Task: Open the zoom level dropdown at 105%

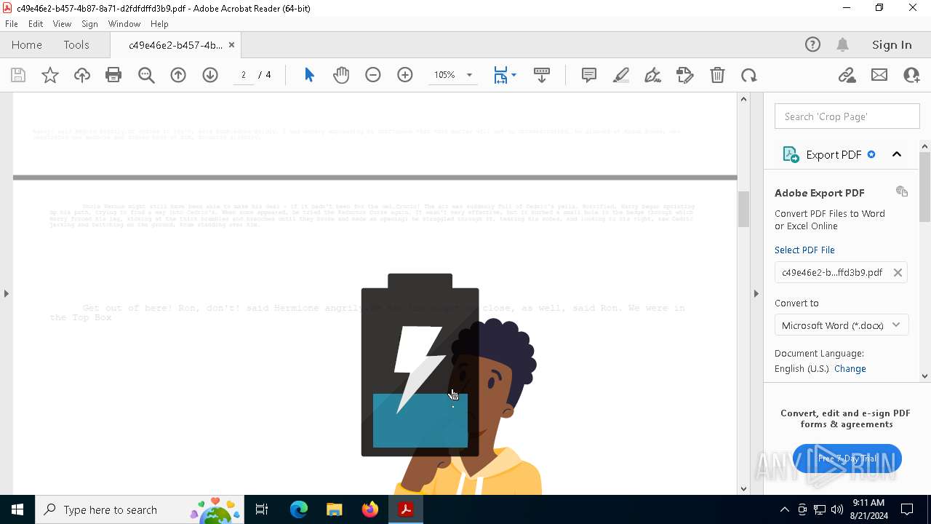Action: pos(469,75)
